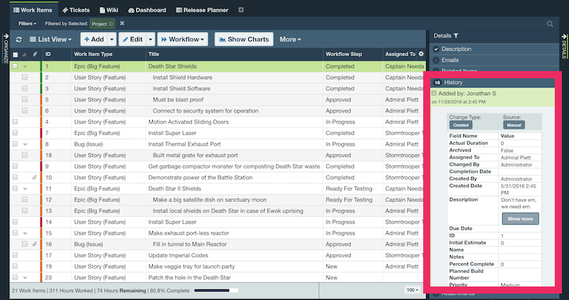
Task: Open the Wiki tab
Action: click(x=109, y=10)
